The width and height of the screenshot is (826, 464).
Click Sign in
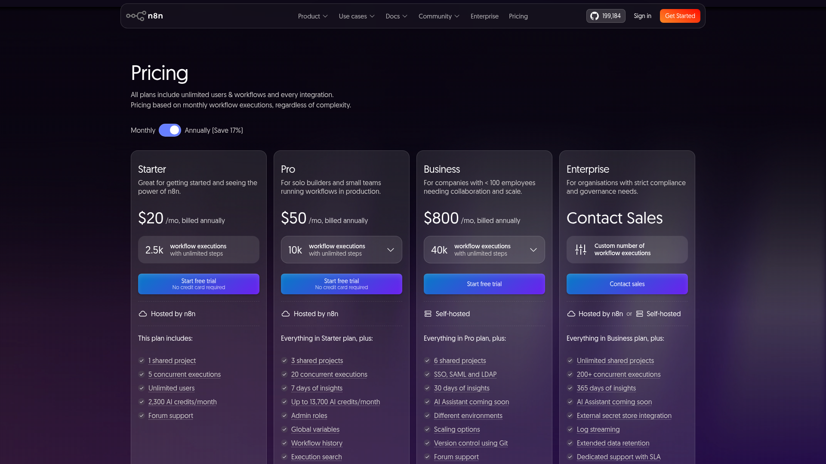tap(642, 16)
